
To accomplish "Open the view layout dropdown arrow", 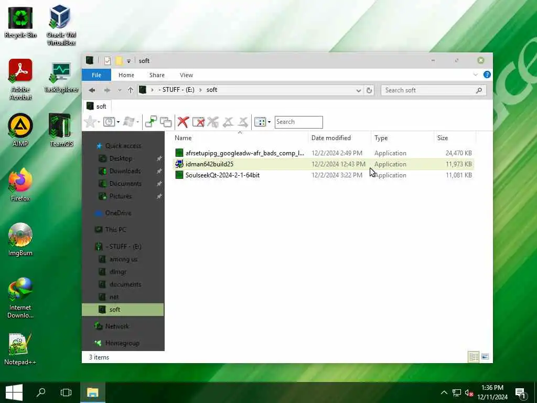I will click(x=269, y=122).
